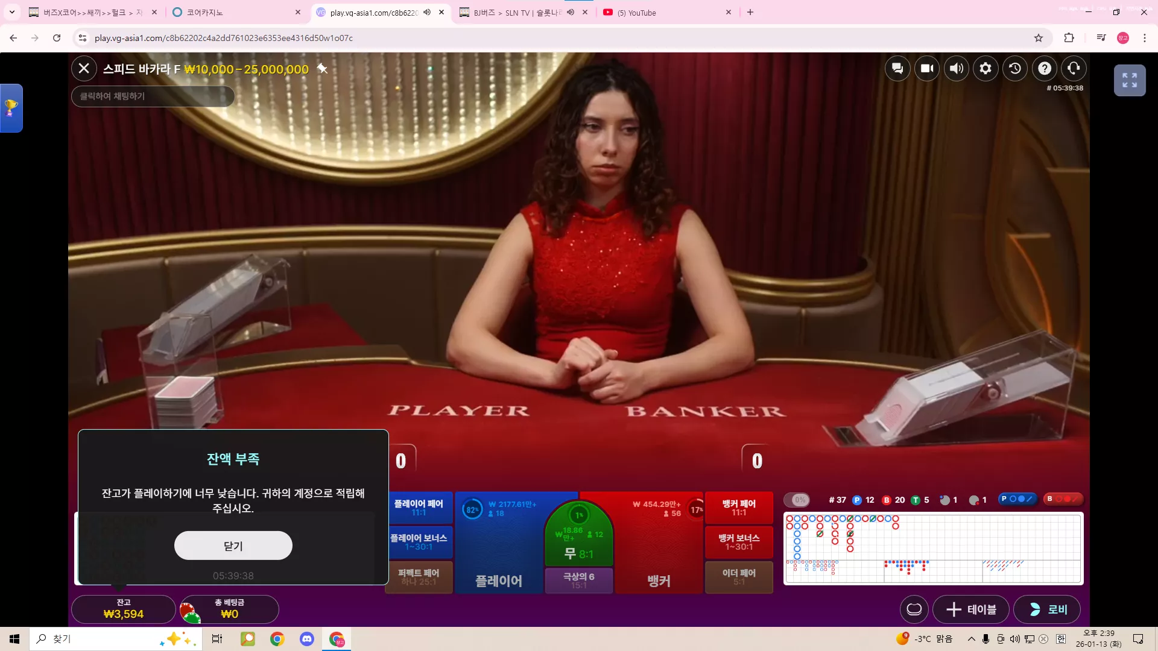1158x651 pixels.
Task: Expand the add Table button
Action: pos(971,609)
